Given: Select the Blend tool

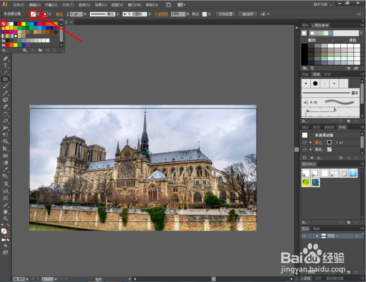Looking at the screenshot, I should coord(5,176).
